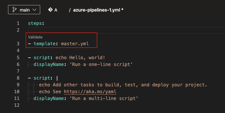The height and width of the screenshot is (113, 225).
Task: Click the azure-pipelines-1.yml file name
Action: [96, 10]
